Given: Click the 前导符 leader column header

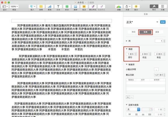Looking at the screenshot, I should tap(157, 80).
